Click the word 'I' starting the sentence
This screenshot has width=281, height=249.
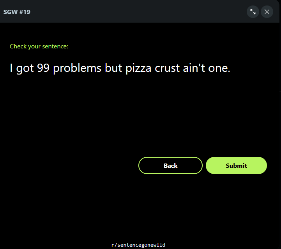[11, 68]
